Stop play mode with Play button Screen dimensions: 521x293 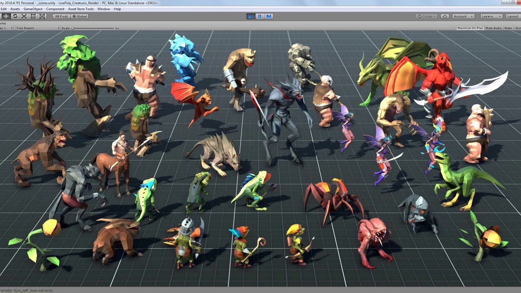250,16
